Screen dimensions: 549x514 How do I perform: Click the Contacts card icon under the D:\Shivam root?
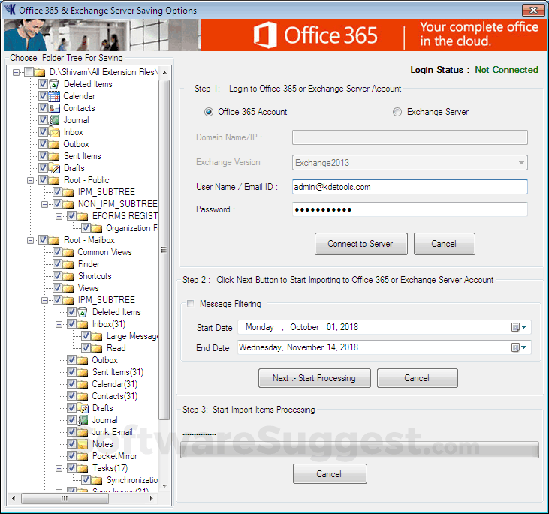(x=53, y=108)
